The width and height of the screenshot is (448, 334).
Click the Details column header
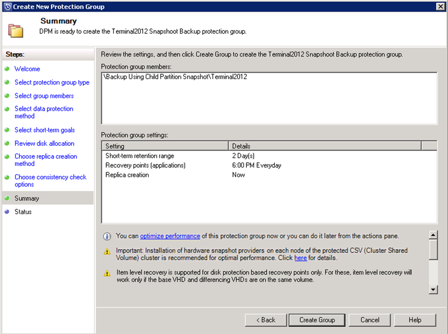[x=325, y=146]
